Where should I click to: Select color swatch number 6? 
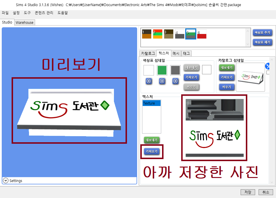pyautogui.click(x=202, y=34)
